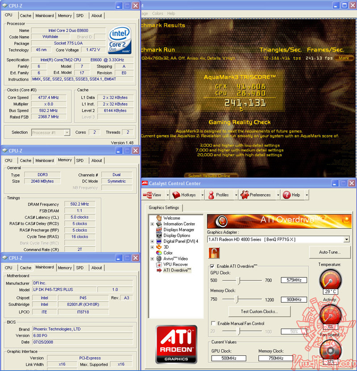Image resolution: width=357 pixels, height=371 pixels.
Task: Select CPU tab in the middle CPU-Z window
Action: click(x=8, y=161)
